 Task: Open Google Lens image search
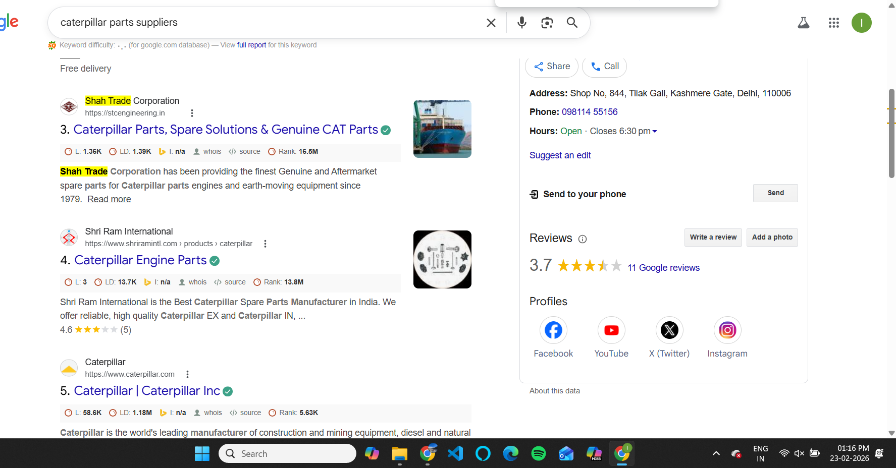[547, 23]
